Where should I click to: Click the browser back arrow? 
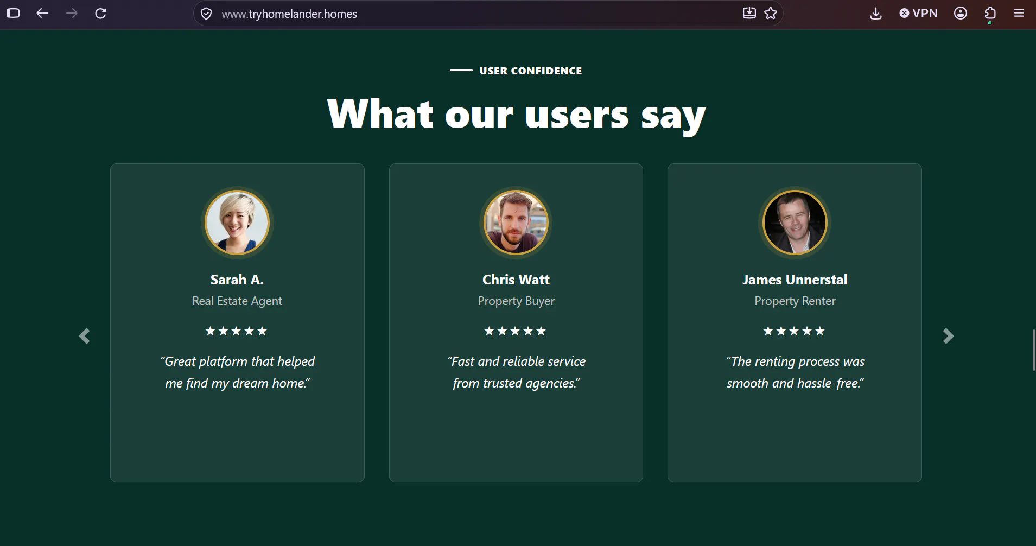tap(42, 14)
